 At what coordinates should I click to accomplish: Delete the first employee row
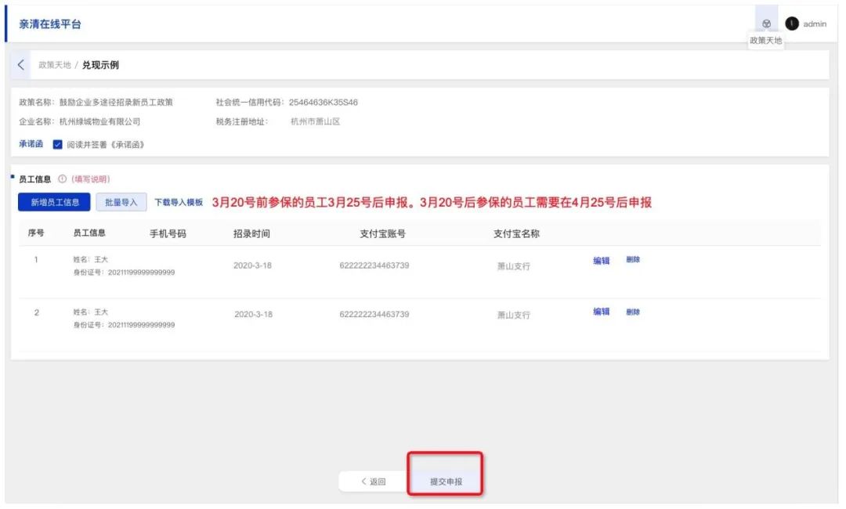tap(633, 260)
